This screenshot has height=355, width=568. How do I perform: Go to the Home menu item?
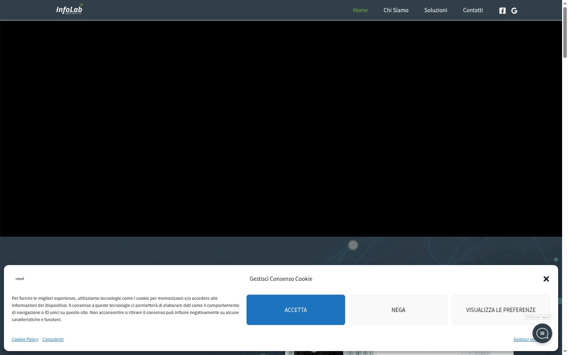[360, 10]
